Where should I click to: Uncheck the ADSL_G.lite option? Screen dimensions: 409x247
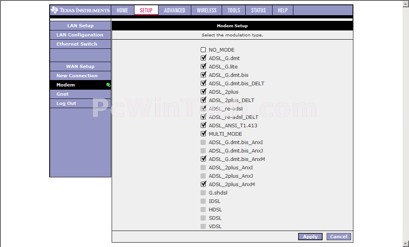(x=203, y=67)
